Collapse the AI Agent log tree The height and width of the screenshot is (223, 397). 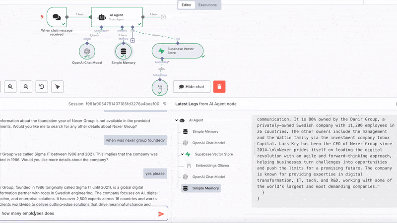[177, 120]
